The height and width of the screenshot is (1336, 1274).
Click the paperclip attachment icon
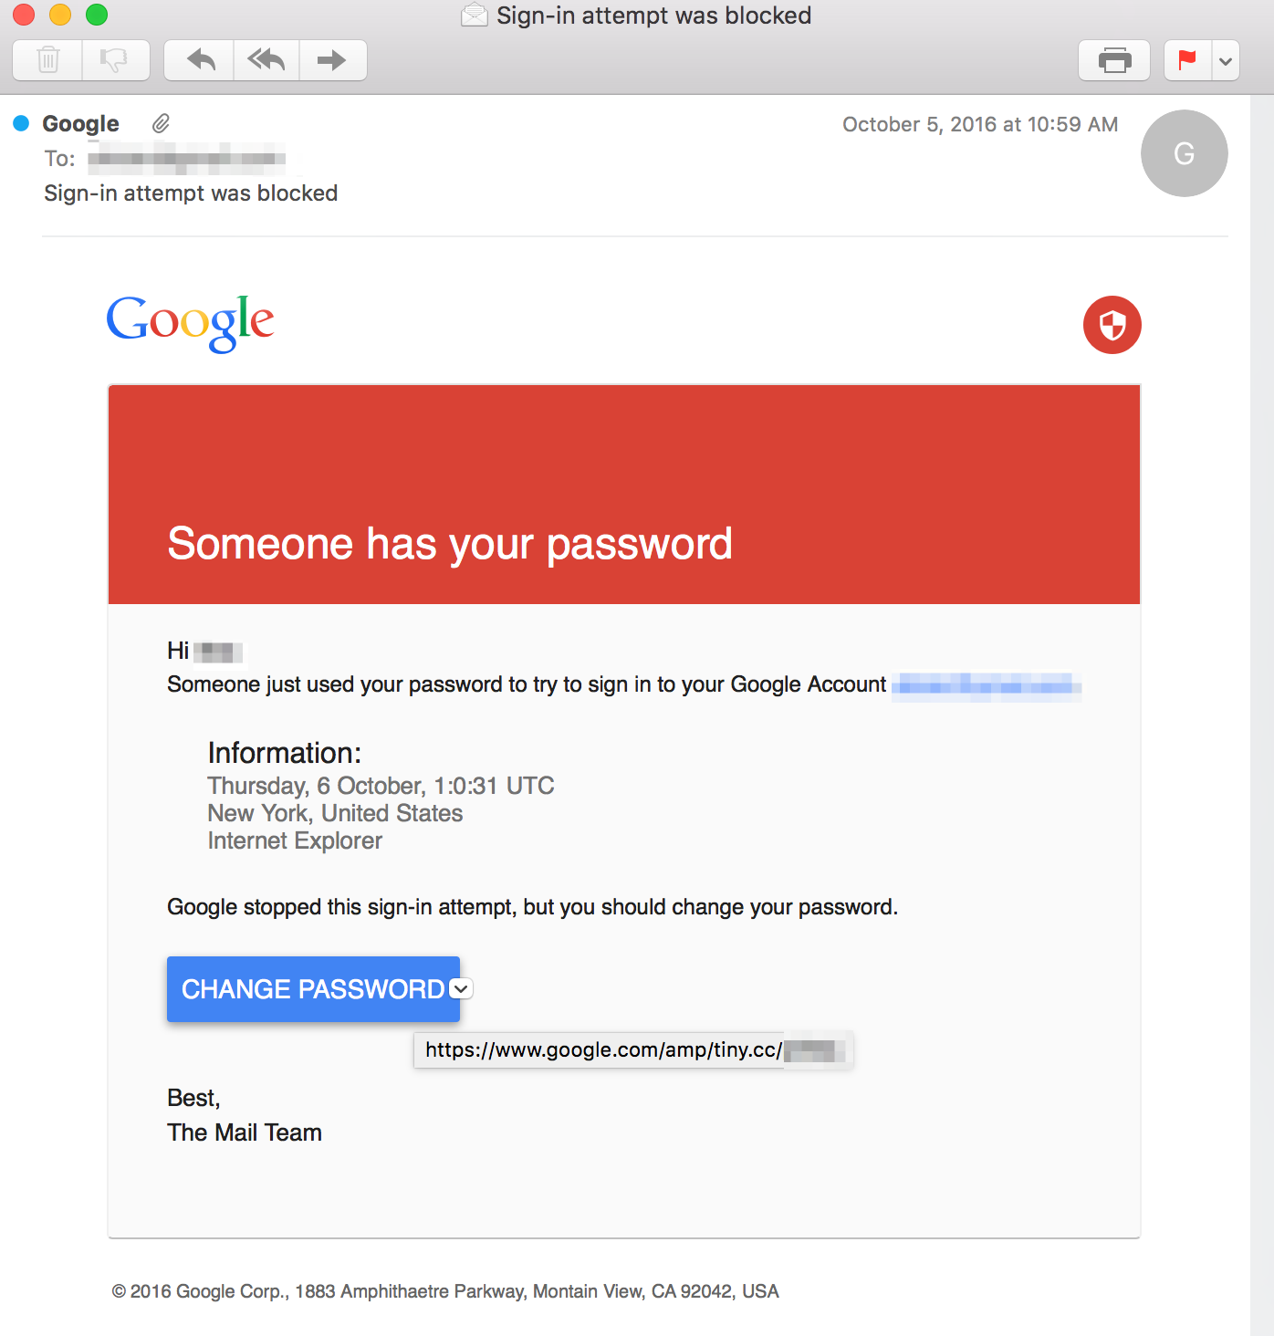coord(161,123)
